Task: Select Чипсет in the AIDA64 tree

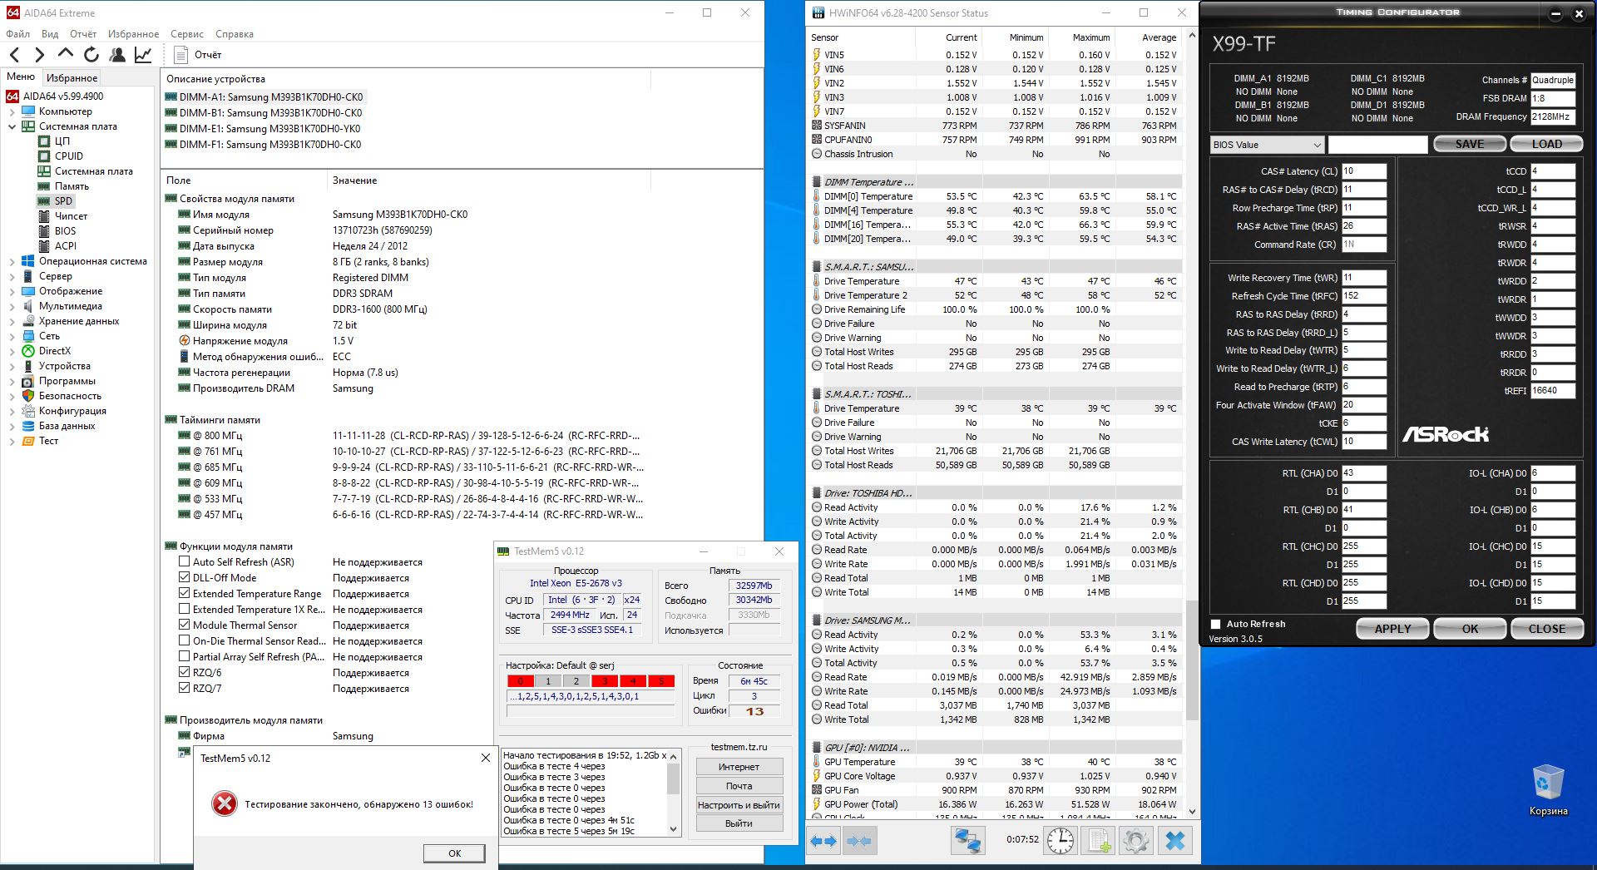Action: tap(71, 216)
